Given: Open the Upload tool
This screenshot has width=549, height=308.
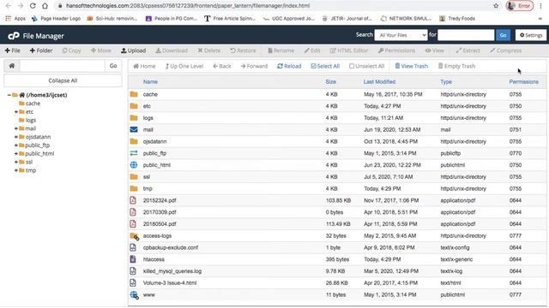Looking at the screenshot, I should tap(134, 50).
